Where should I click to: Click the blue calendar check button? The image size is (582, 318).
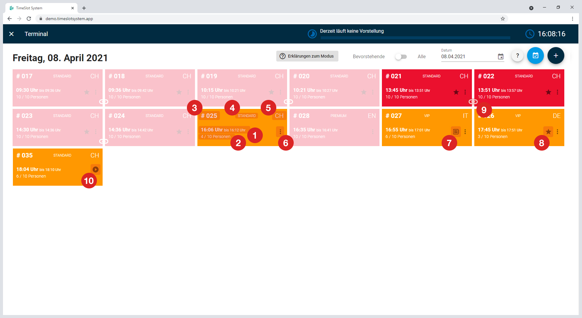[535, 55]
